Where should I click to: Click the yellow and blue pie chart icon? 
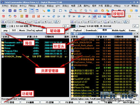[x=10, y=16]
